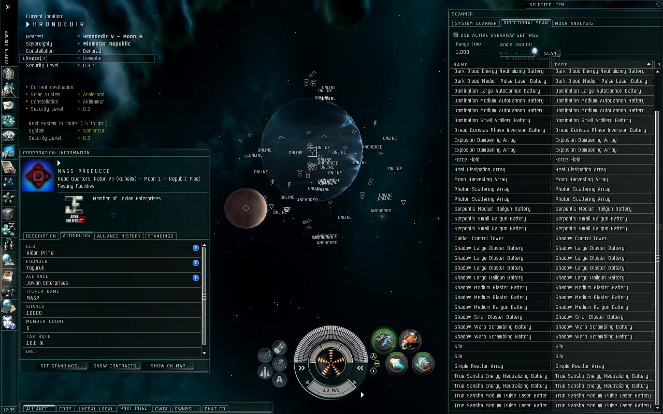Switch to the Description tab
This screenshot has width=663, height=414.
[40, 236]
